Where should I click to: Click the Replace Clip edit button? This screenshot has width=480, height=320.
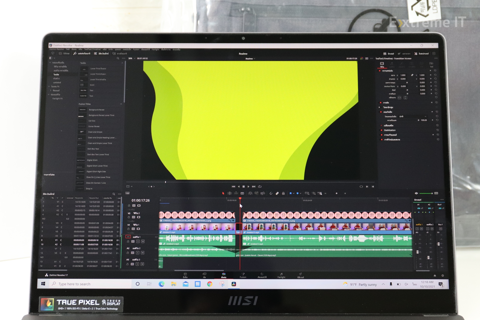[x=262, y=193]
